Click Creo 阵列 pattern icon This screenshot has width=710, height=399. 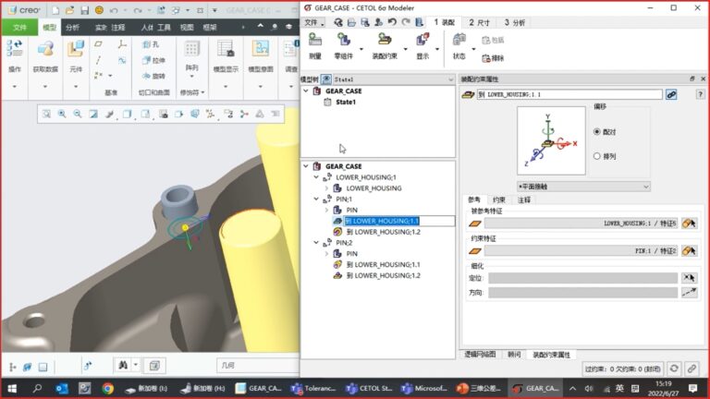pyautogui.click(x=191, y=50)
